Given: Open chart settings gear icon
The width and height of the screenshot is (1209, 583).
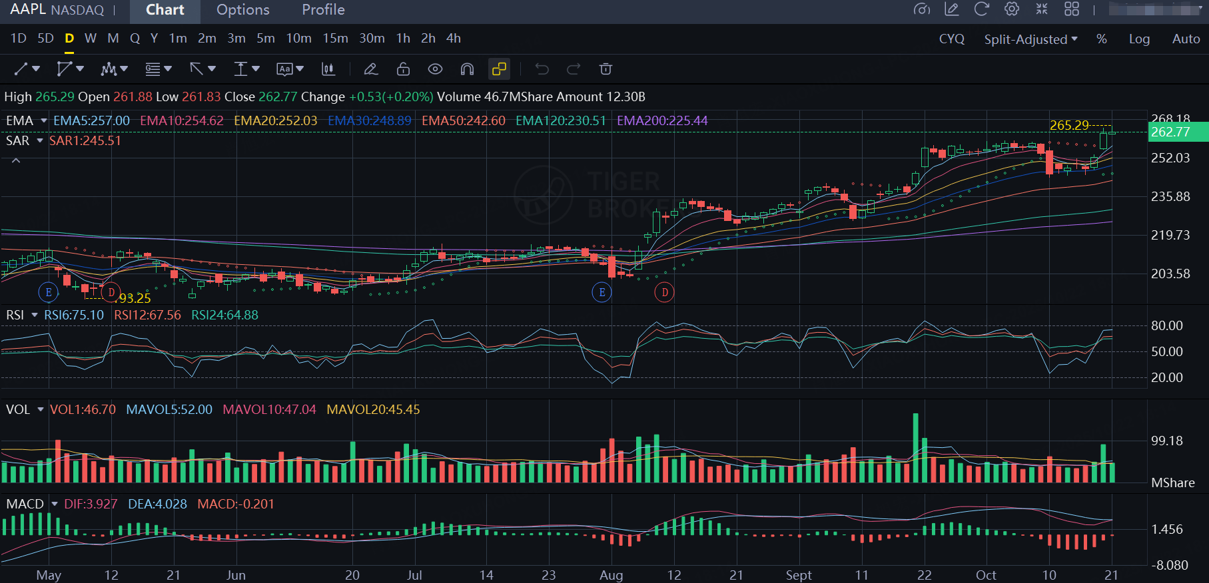Looking at the screenshot, I should click(x=1012, y=9).
